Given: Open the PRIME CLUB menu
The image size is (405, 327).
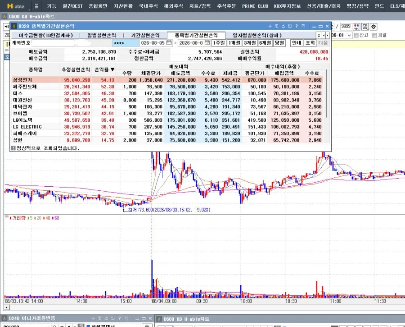Looking at the screenshot, I should (255, 6).
